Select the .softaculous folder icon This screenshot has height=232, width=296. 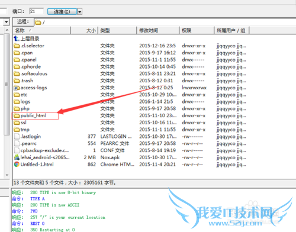tap(17, 73)
